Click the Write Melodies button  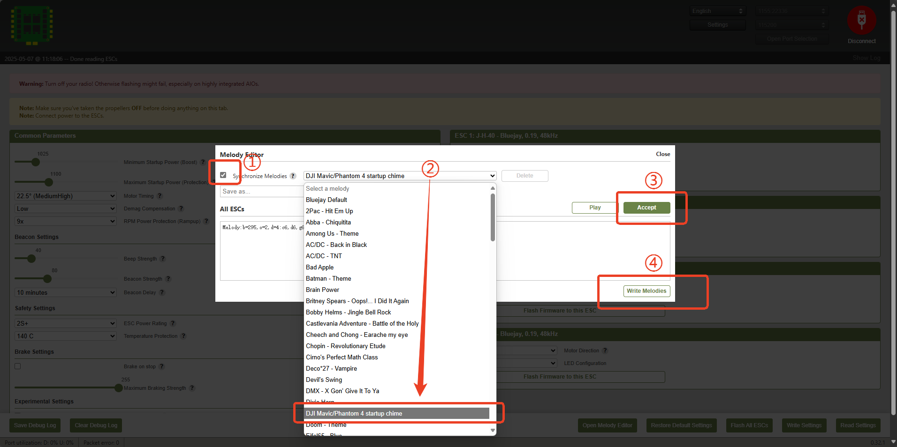click(646, 291)
